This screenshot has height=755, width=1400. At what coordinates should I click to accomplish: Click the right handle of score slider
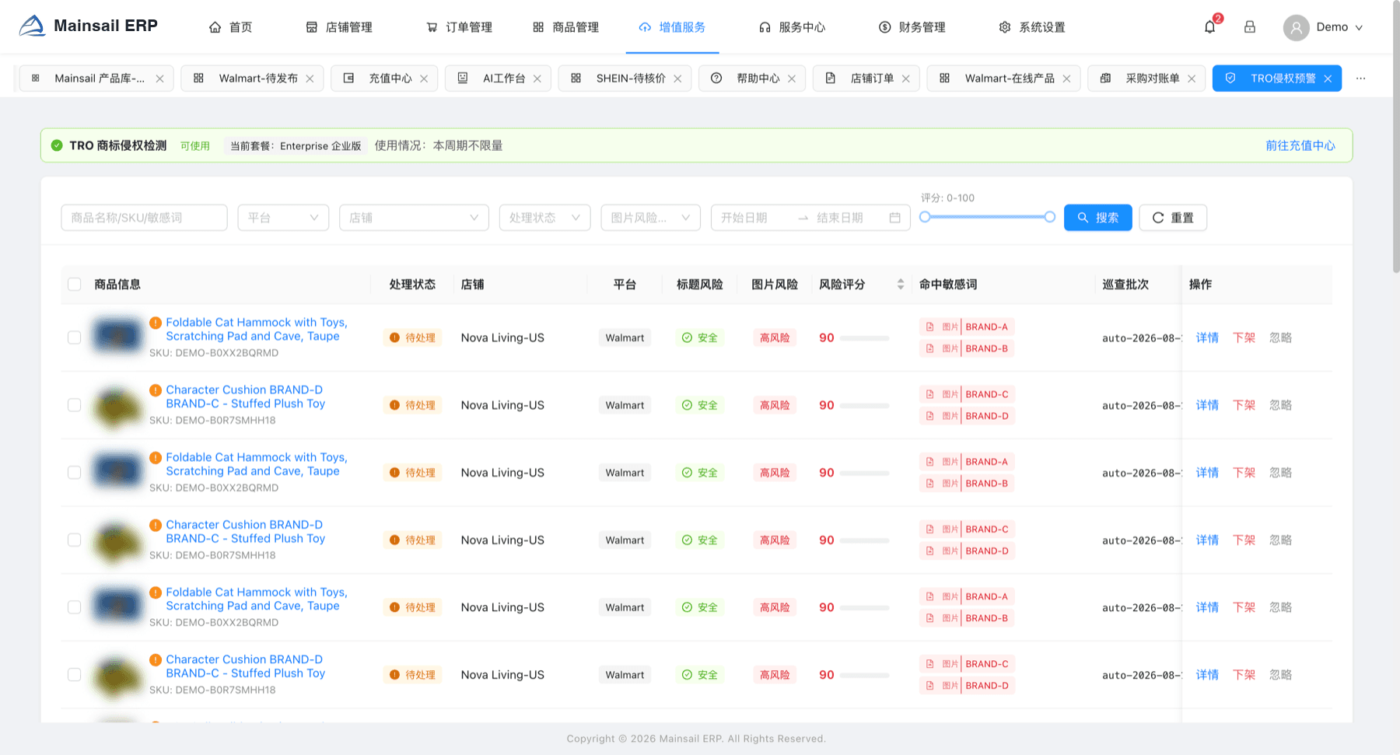tap(1050, 217)
